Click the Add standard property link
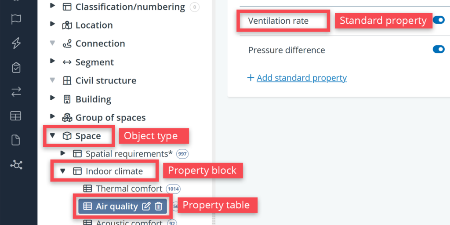This screenshot has width=450, height=225. (301, 78)
